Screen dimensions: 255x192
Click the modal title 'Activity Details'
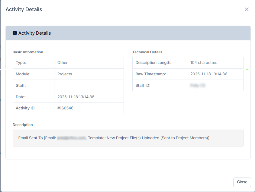click(24, 9)
